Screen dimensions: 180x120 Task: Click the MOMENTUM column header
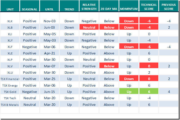click(x=129, y=9)
